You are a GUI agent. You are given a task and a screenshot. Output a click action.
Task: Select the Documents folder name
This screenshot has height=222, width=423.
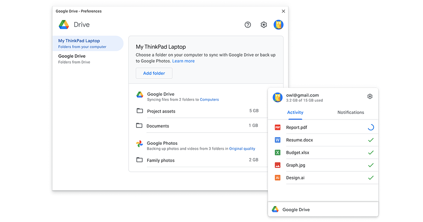[x=158, y=126]
